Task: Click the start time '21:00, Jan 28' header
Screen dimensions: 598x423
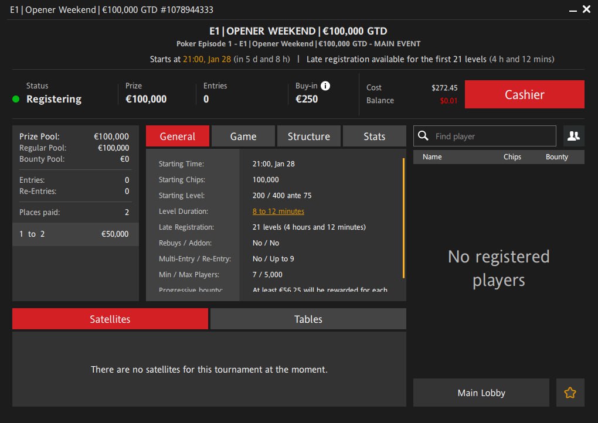Action: 207,59
